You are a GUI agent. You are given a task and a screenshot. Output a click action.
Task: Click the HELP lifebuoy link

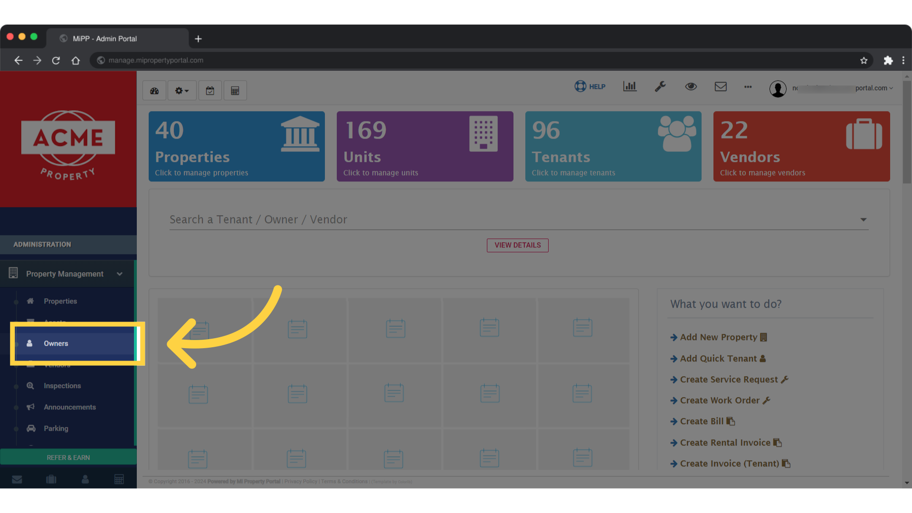pos(590,86)
